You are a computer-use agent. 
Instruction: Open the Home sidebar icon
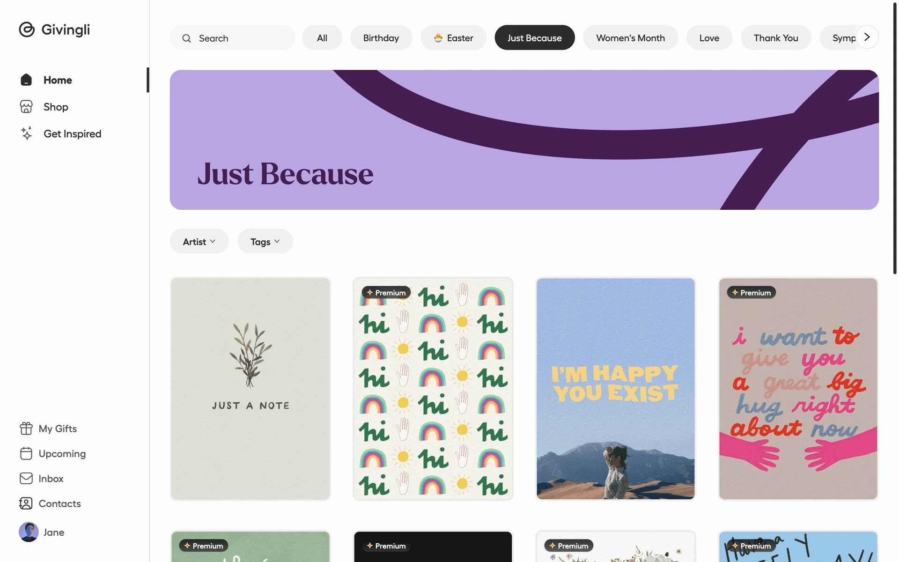click(26, 80)
